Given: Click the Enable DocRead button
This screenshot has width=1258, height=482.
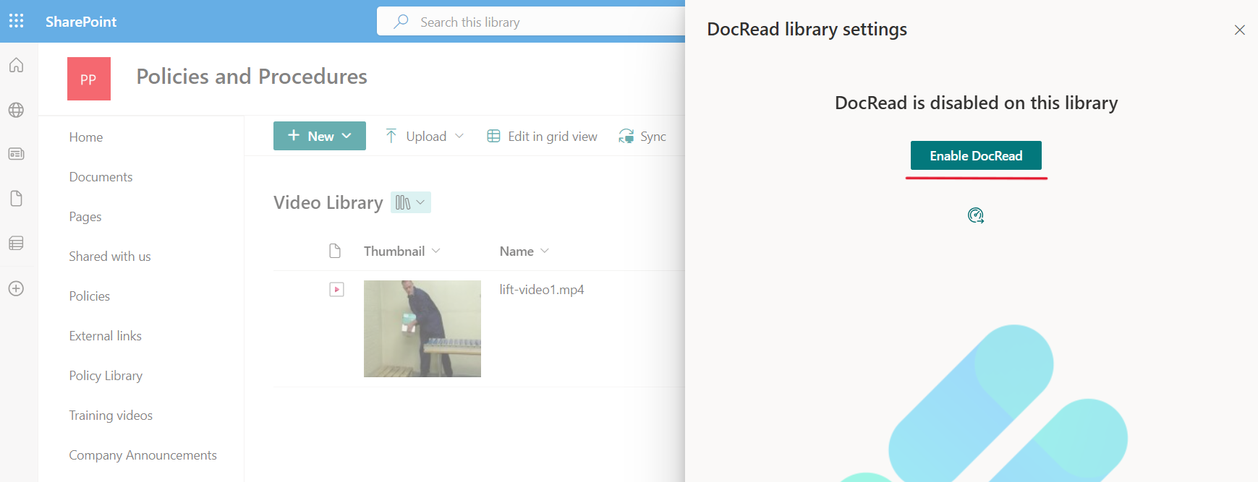Looking at the screenshot, I should coord(976,155).
